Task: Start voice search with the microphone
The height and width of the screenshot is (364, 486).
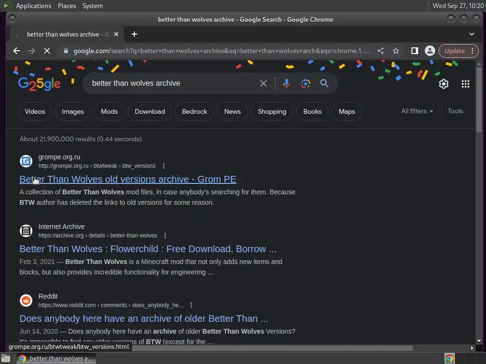Action: click(x=287, y=83)
